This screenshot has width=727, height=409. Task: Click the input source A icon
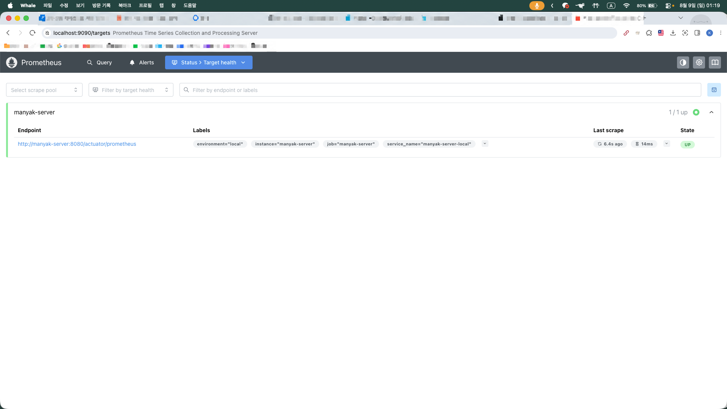pos(611,5)
